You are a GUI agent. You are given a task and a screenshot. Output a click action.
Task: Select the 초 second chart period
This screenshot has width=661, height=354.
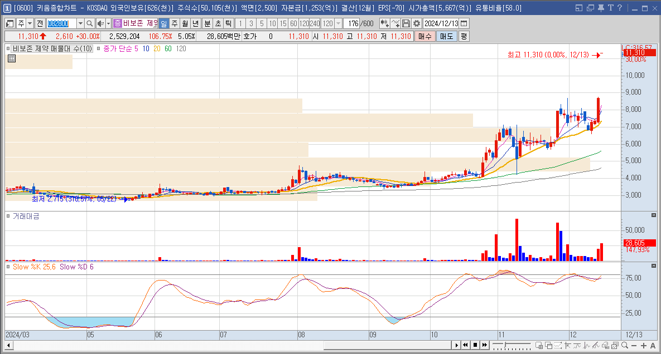click(x=218, y=23)
